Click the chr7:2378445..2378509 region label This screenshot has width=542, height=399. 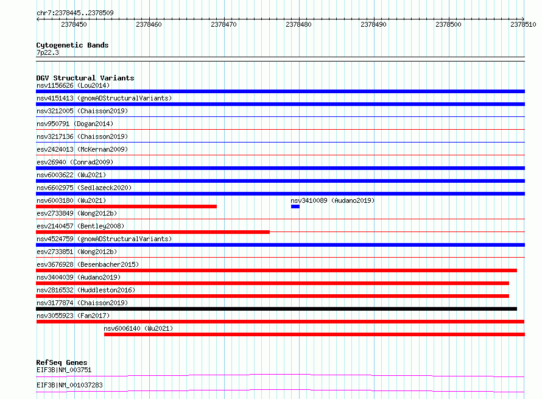tap(75, 13)
